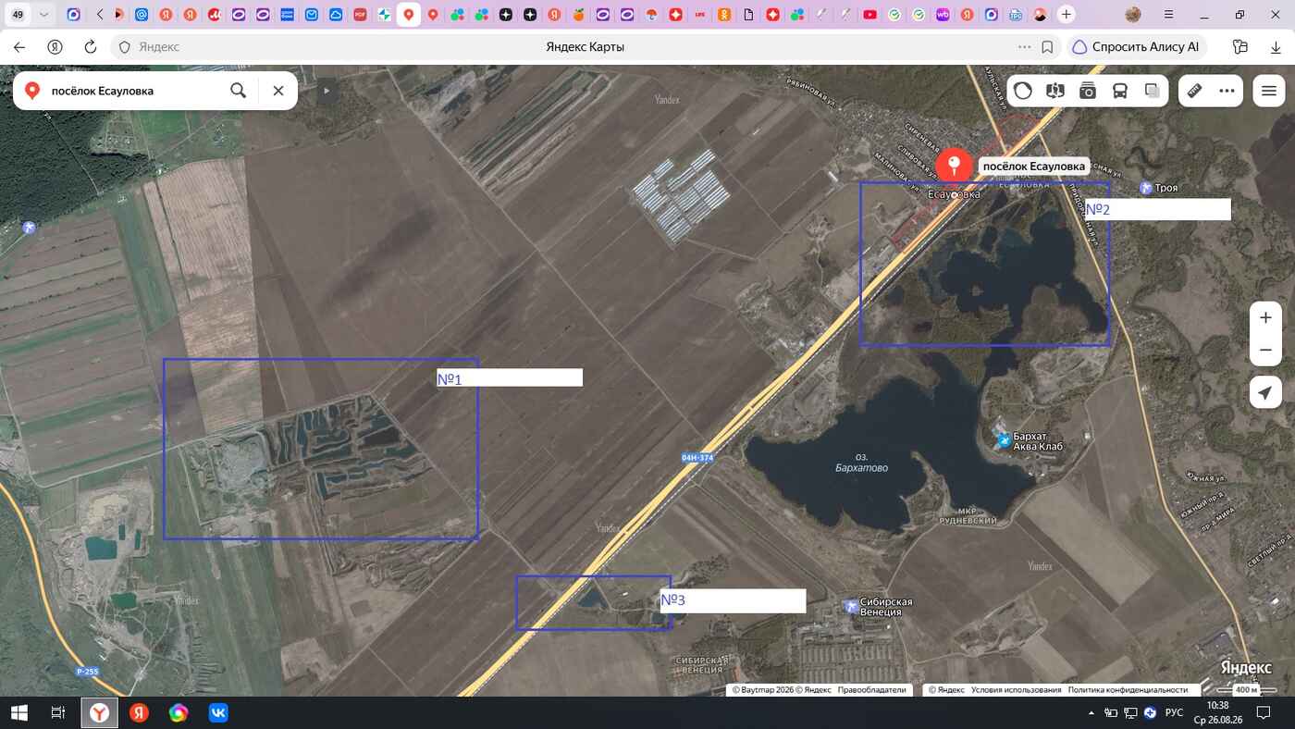The height and width of the screenshot is (729, 1295).
Task: Open the browser extensions panel
Action: point(1240,47)
